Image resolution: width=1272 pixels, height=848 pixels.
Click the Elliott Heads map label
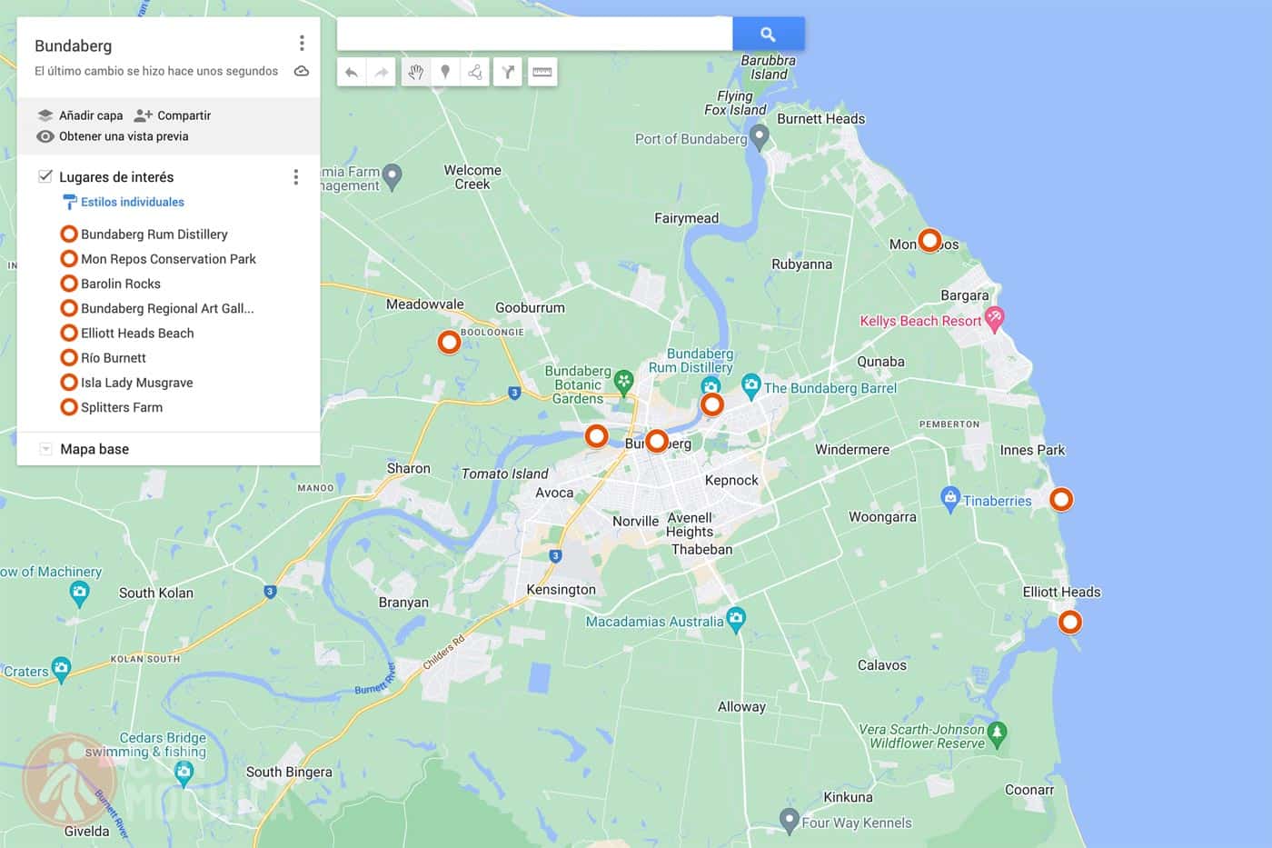(1061, 592)
